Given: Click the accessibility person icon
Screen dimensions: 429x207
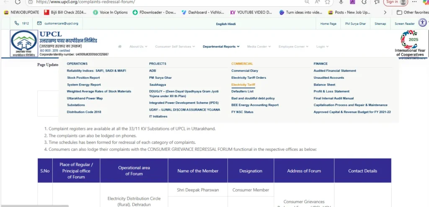Looking at the screenshot, I should [423, 23].
